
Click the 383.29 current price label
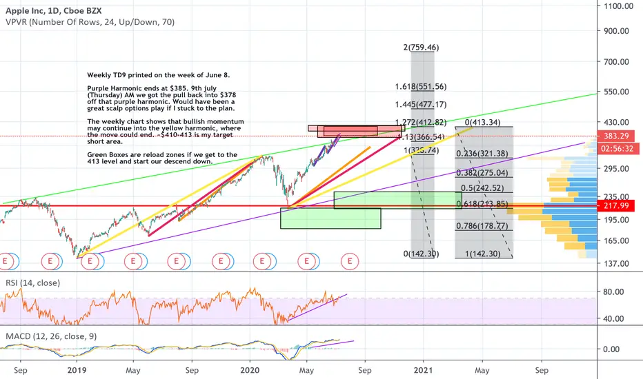pyautogui.click(x=616, y=136)
